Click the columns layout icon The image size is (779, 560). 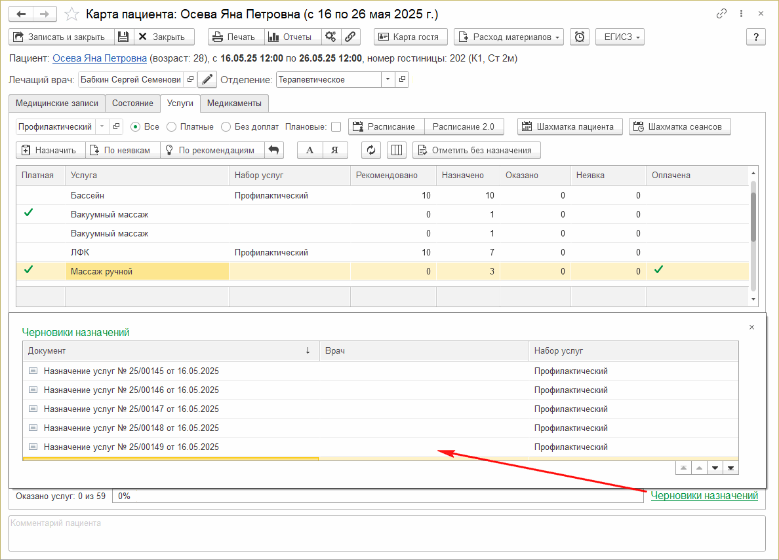[x=396, y=150]
